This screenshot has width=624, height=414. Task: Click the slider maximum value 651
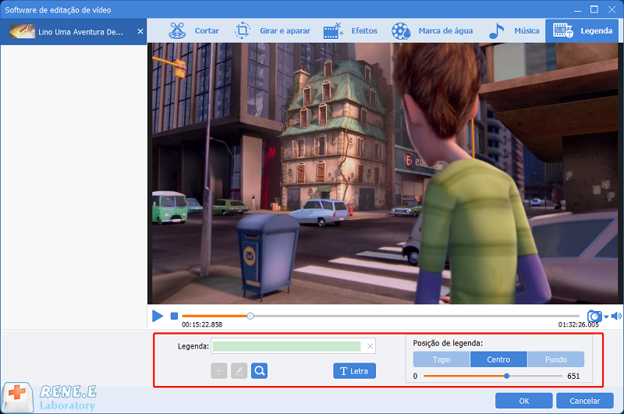tap(573, 377)
